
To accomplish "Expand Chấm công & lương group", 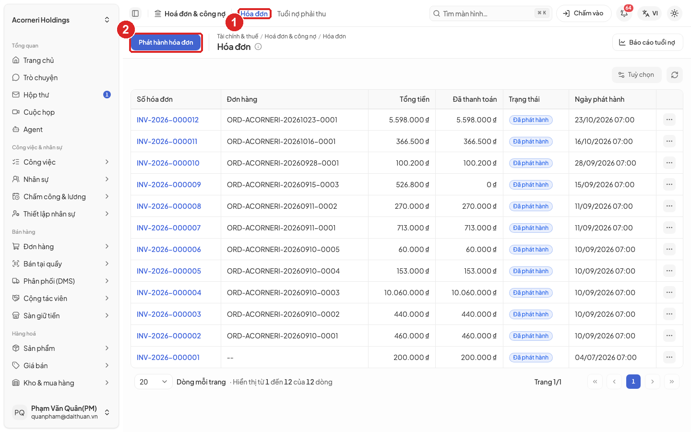I will click(x=61, y=197).
